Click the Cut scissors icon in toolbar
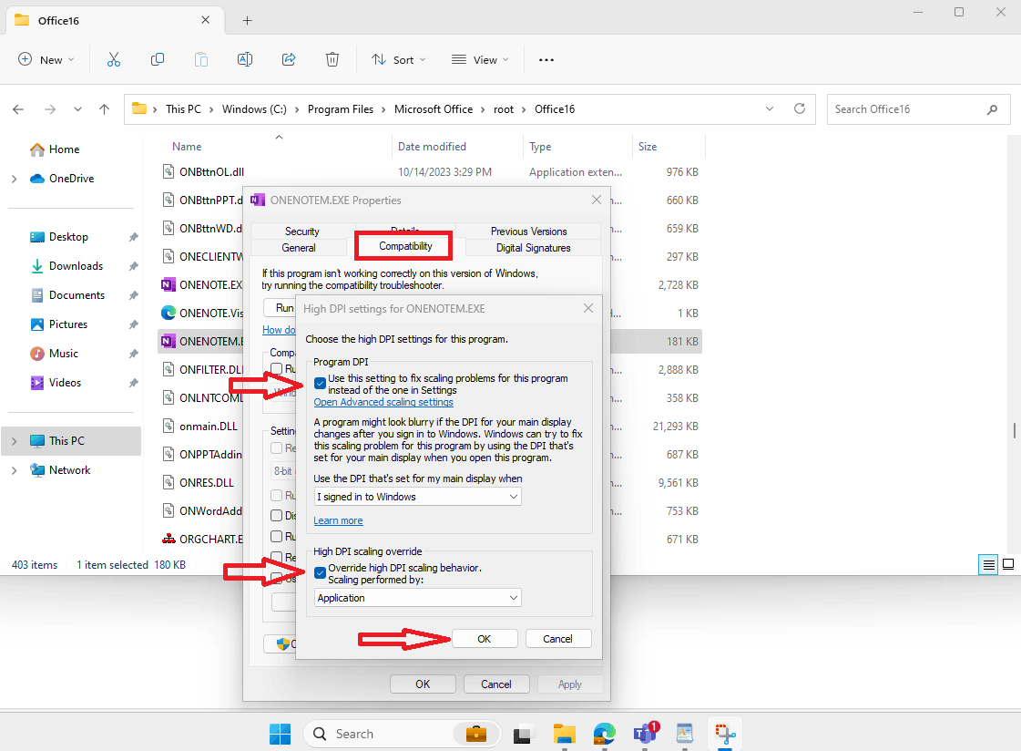Viewport: 1021px width, 751px height. pyautogui.click(x=114, y=60)
